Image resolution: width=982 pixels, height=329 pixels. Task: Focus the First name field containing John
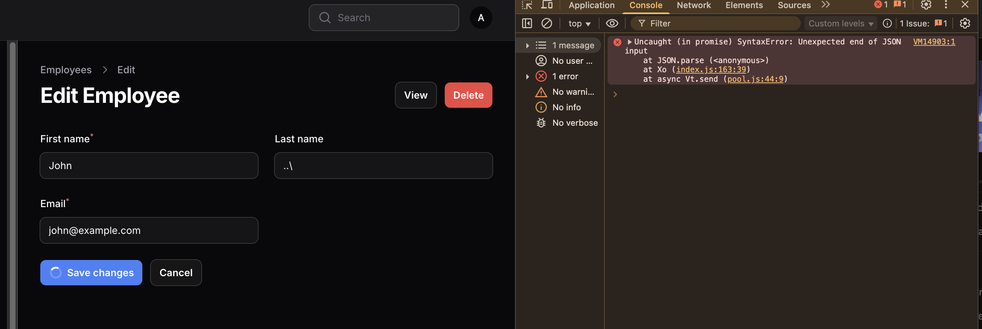point(149,166)
